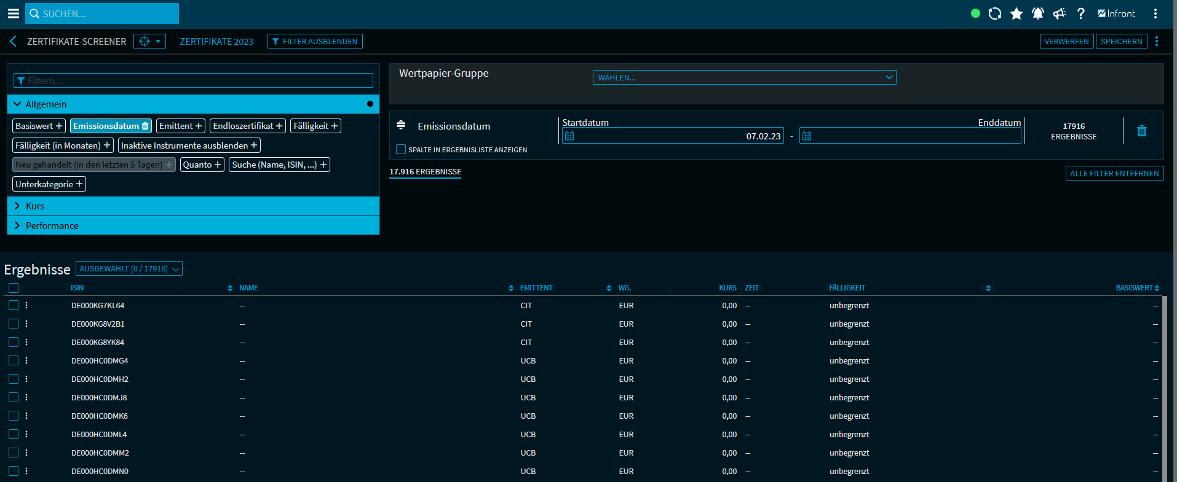Tick the select-all checkbox in results header

[14, 288]
